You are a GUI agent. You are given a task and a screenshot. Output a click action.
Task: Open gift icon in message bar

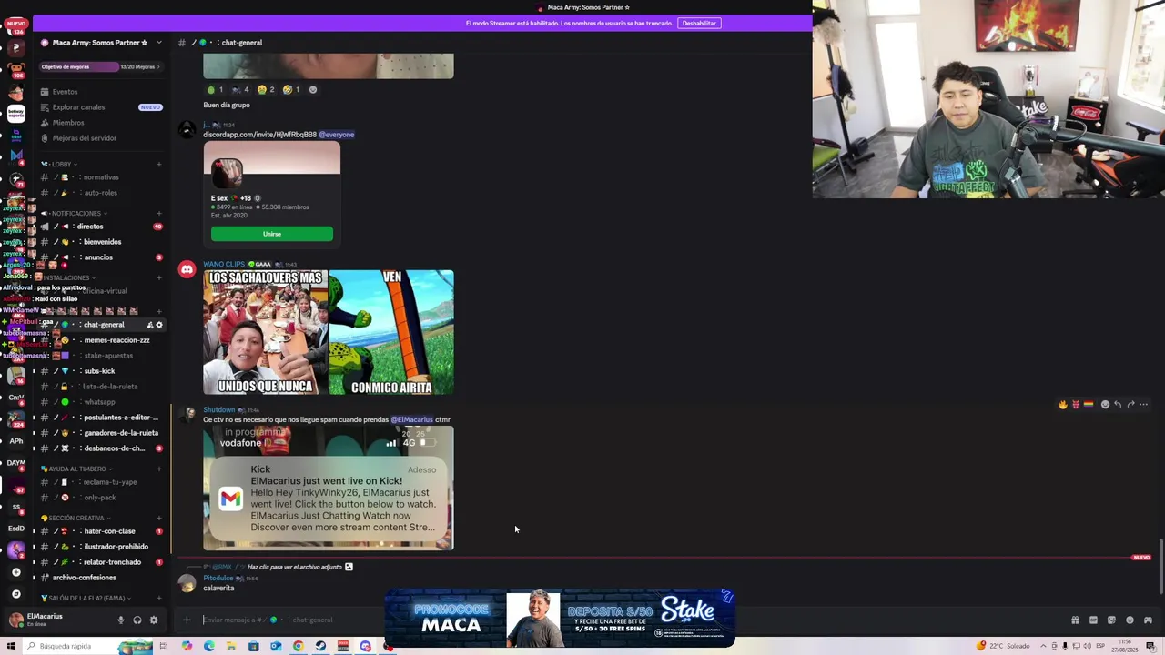pos(1075,620)
